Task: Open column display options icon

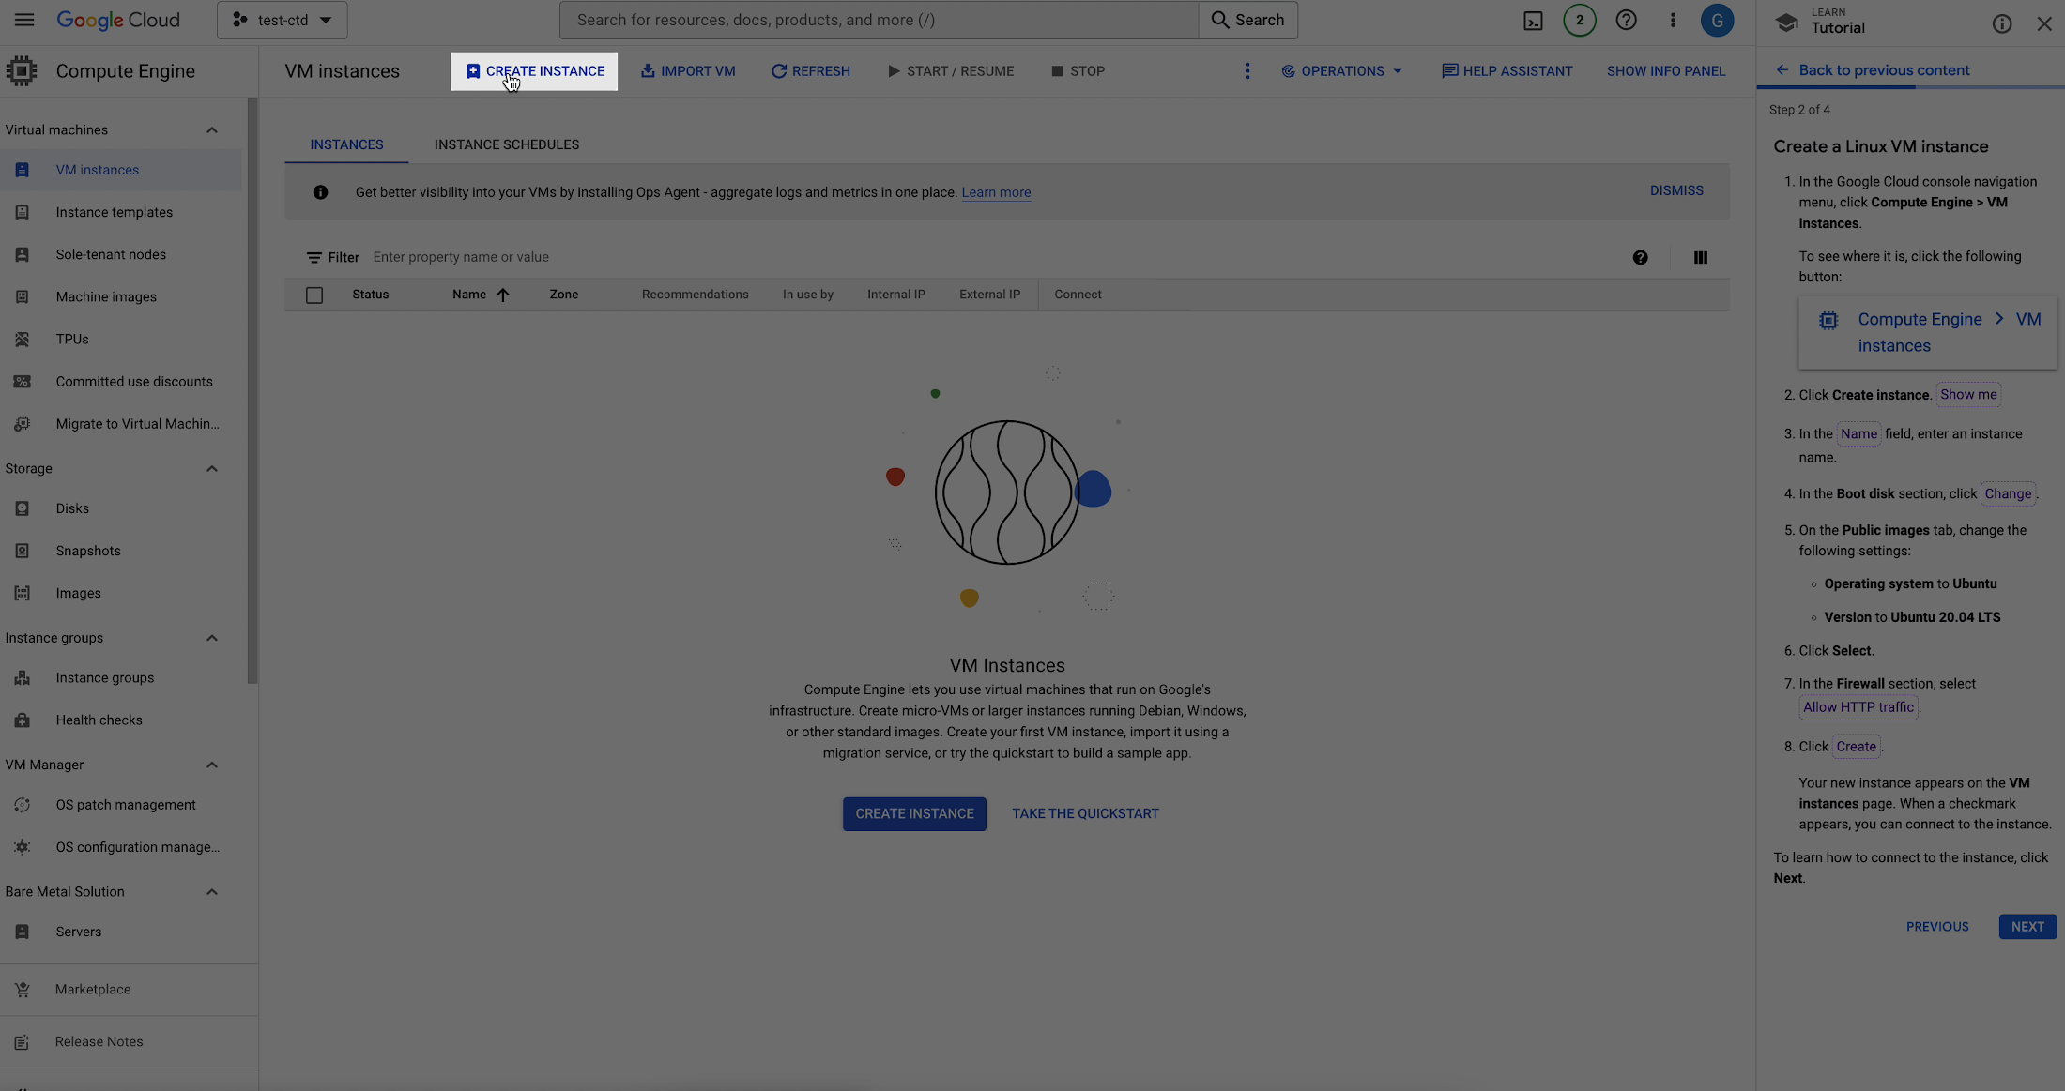Action: [x=1700, y=257]
